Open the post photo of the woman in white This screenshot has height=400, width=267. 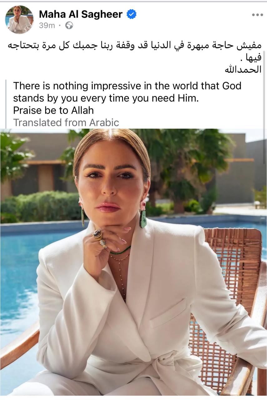click(133, 262)
